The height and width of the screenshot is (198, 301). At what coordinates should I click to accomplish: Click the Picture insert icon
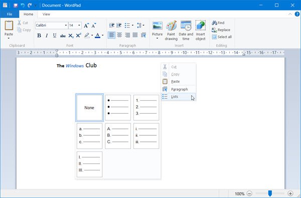click(x=157, y=26)
